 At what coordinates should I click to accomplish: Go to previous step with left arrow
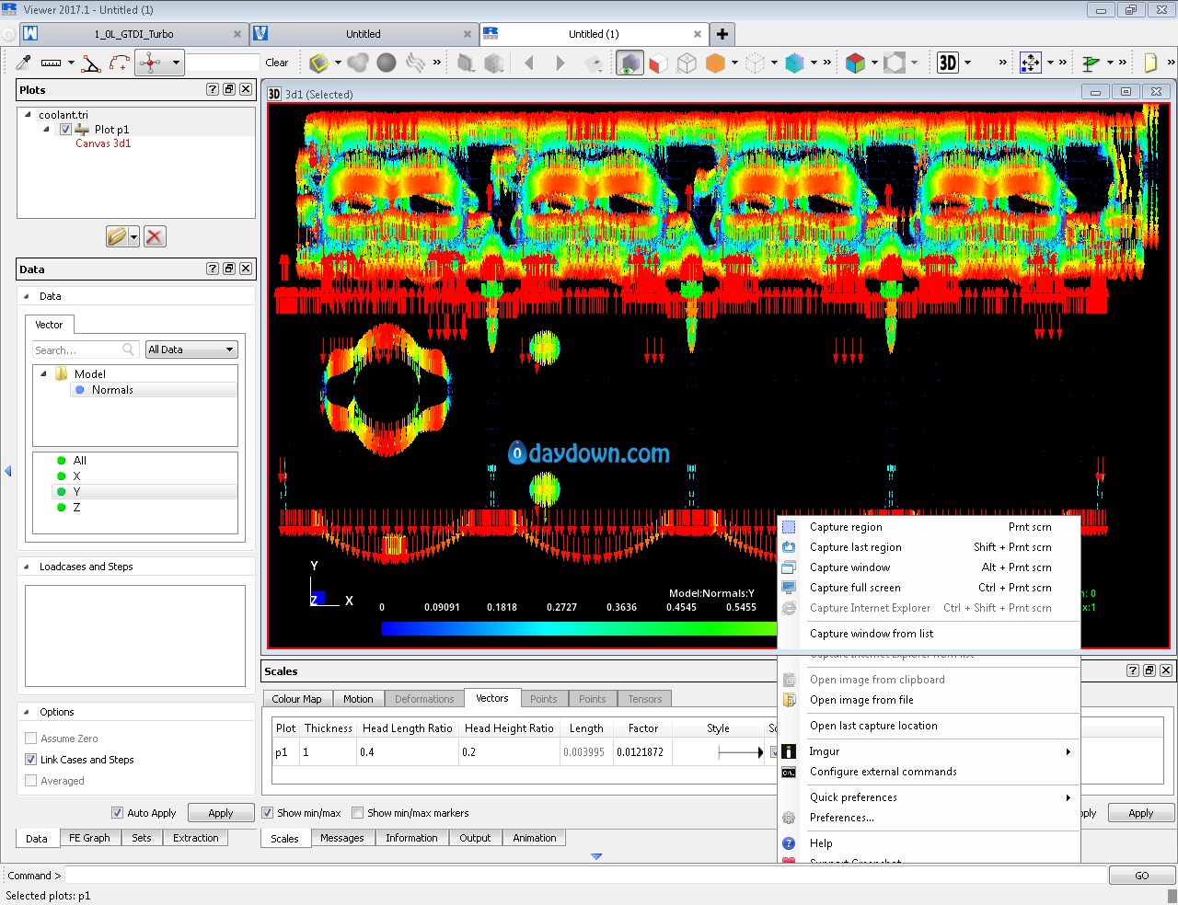point(529,63)
